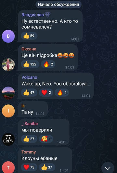
Task: Tap the 37 thumbs-up on Tommy's message
Action: pyautogui.click(x=47, y=167)
